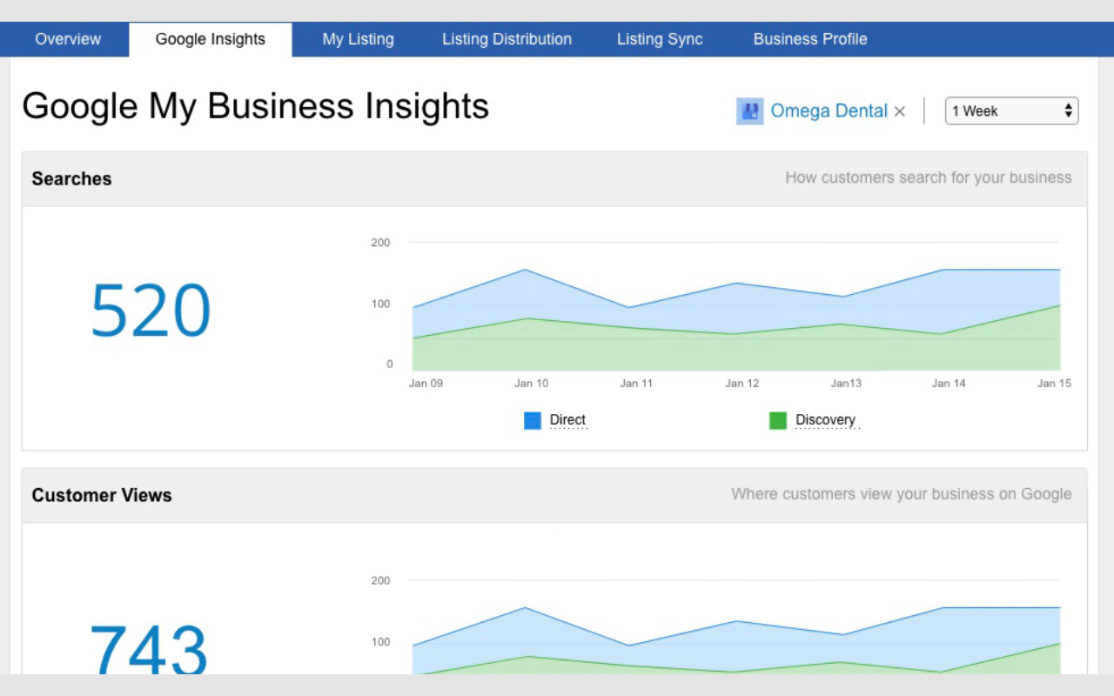This screenshot has height=696, width=1114.
Task: Click the 200 y-axis label in Customer Views chart
Action: pyautogui.click(x=380, y=580)
